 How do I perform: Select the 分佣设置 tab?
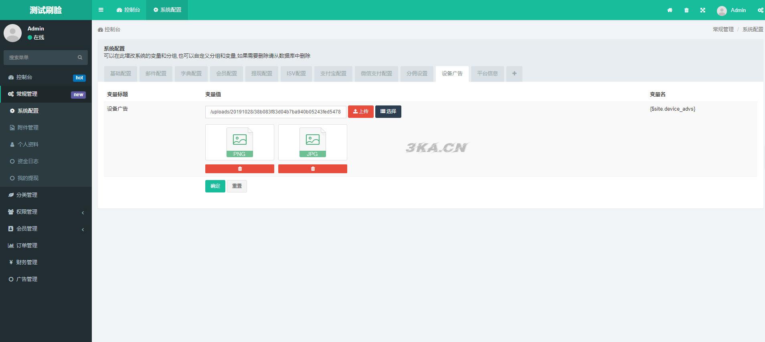coord(417,74)
